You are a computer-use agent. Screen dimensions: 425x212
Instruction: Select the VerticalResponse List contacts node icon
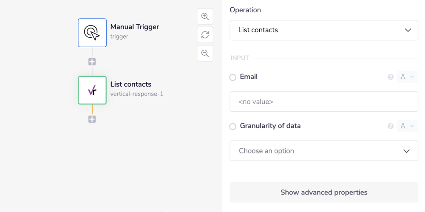pyautogui.click(x=92, y=90)
